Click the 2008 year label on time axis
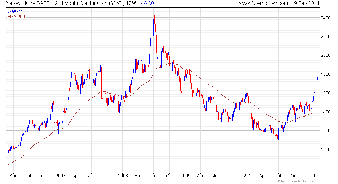Viewport: 338px width, 184px height. point(123,176)
